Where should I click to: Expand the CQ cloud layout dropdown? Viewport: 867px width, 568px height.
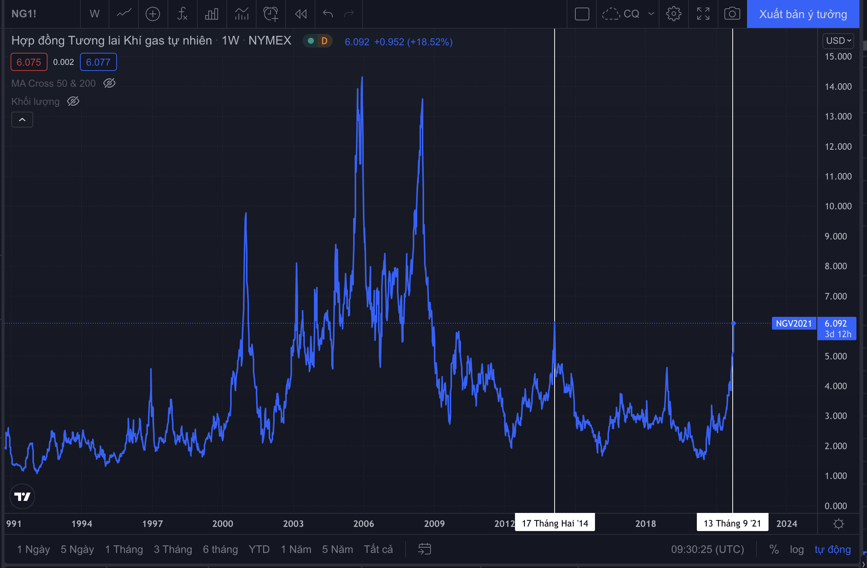pyautogui.click(x=651, y=14)
